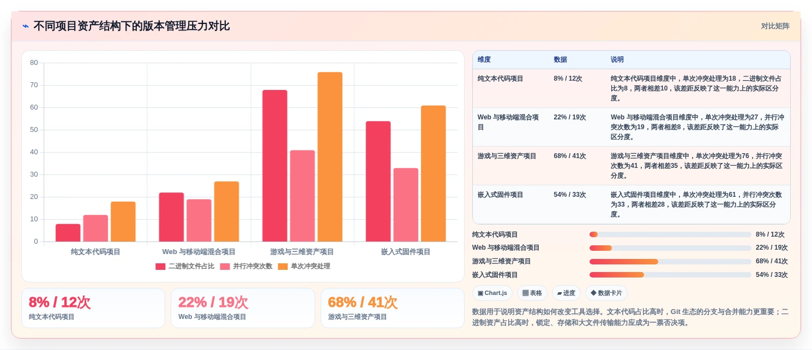This screenshot has width=812, height=350.
Task: Click the 8% / 12次 progress value text
Action: tap(770, 234)
